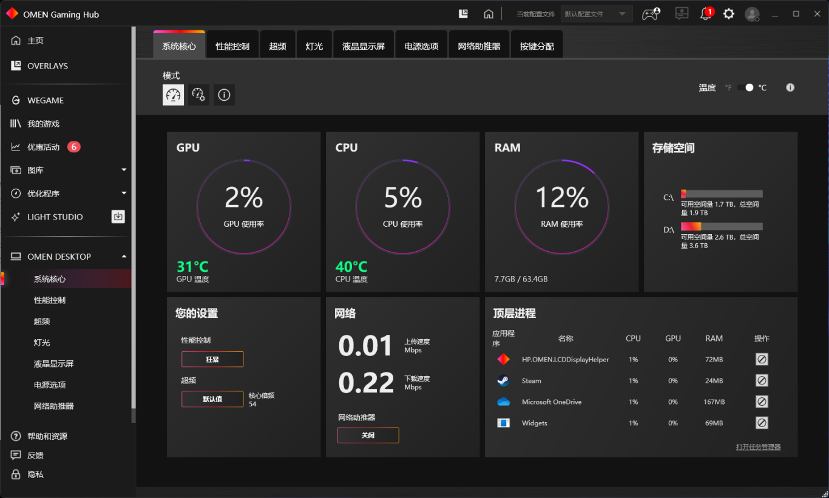Click the info icon beside the temperature unit
This screenshot has height=498, width=829.
pyautogui.click(x=790, y=87)
